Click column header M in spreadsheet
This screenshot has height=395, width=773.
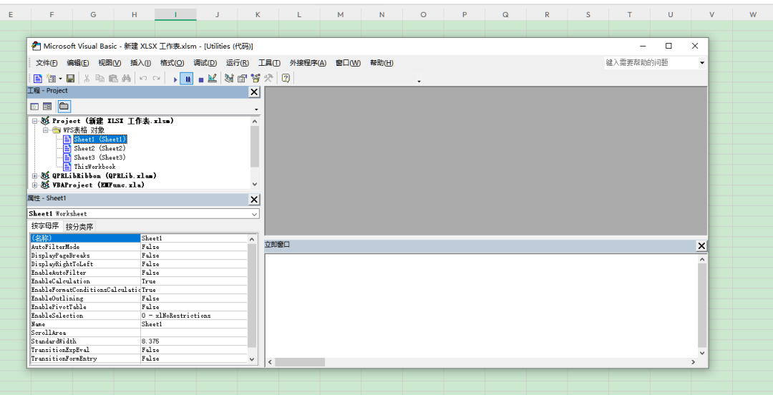click(340, 15)
